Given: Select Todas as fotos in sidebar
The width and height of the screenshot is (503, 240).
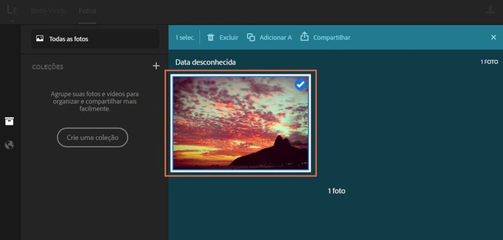Looking at the screenshot, I should 95,39.
